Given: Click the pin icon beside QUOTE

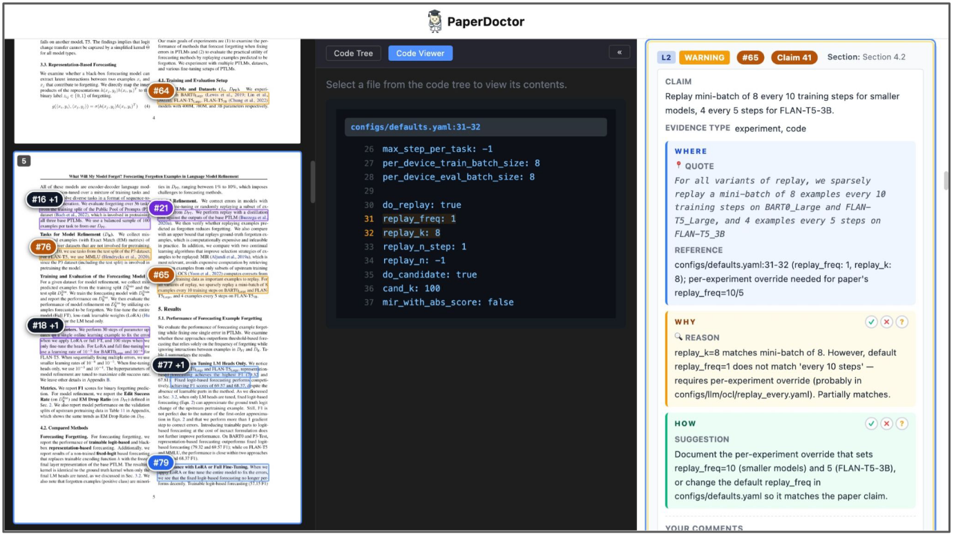Looking at the screenshot, I should 678,166.
